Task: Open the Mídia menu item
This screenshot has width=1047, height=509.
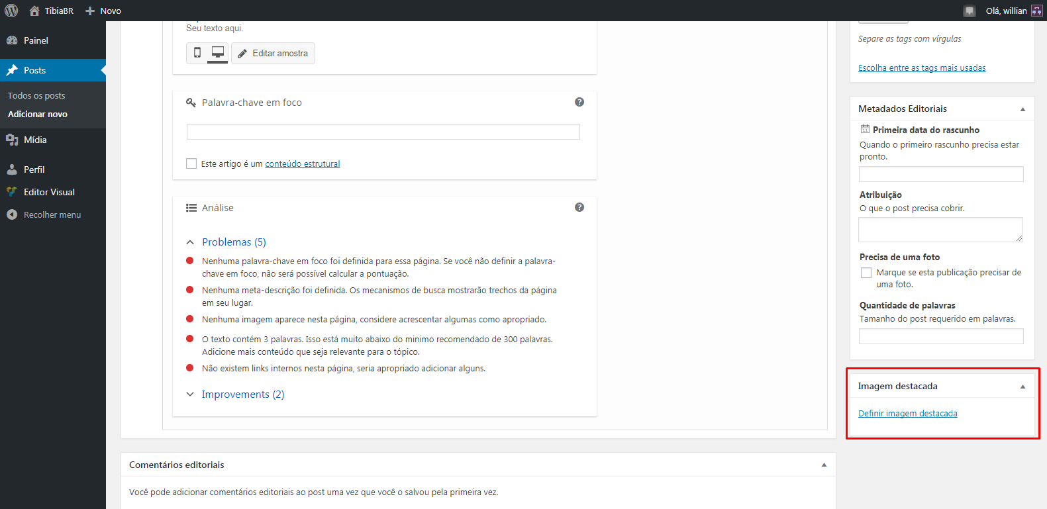Action: (x=35, y=140)
